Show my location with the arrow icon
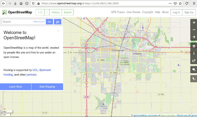This screenshot has height=117, width=197. click(x=194, y=37)
